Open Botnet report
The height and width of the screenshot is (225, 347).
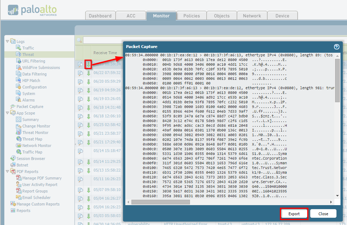[x=22, y=165]
